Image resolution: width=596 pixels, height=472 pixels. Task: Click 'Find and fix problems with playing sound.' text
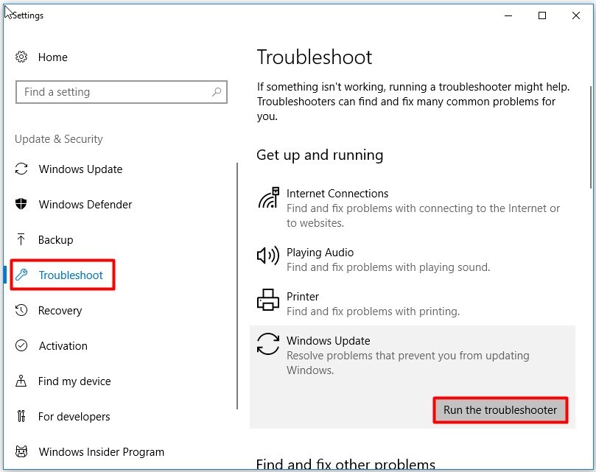pyautogui.click(x=388, y=267)
